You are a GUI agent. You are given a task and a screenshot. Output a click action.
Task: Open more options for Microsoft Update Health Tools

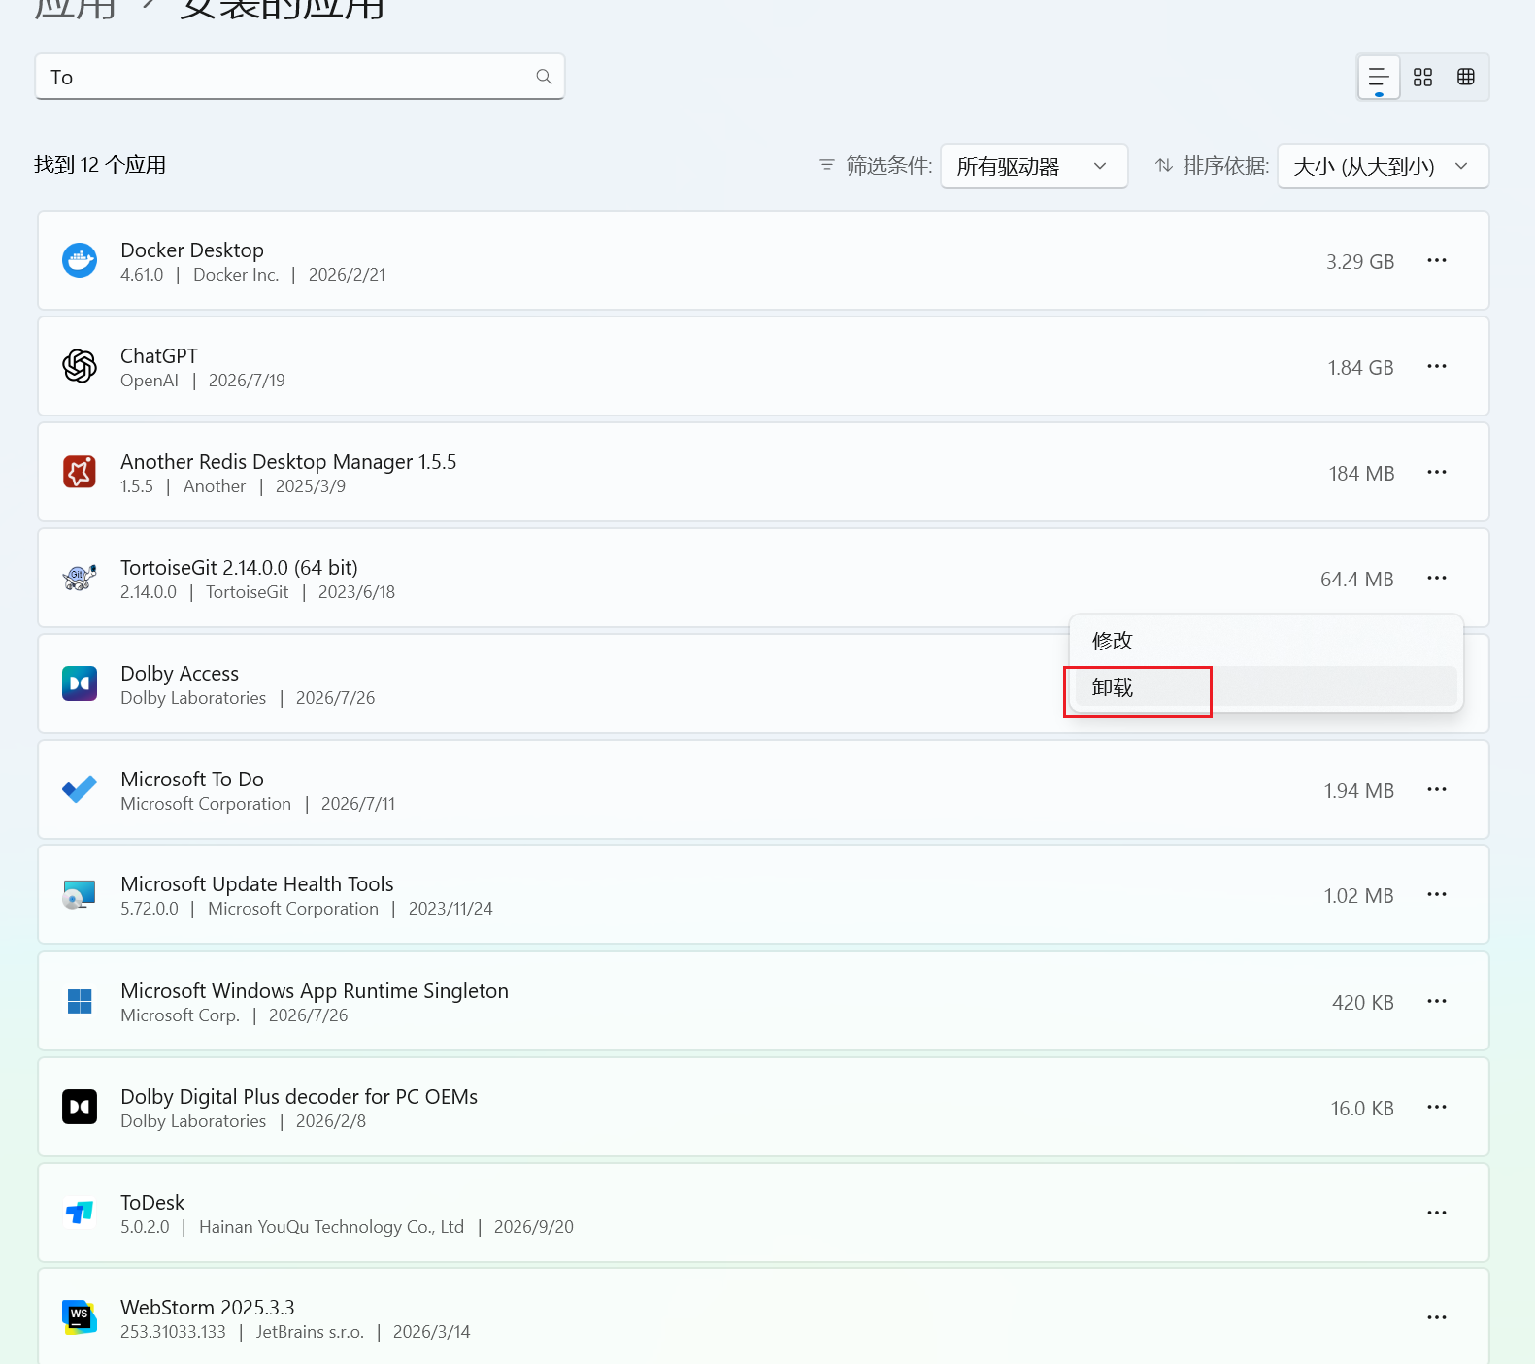[1437, 894]
